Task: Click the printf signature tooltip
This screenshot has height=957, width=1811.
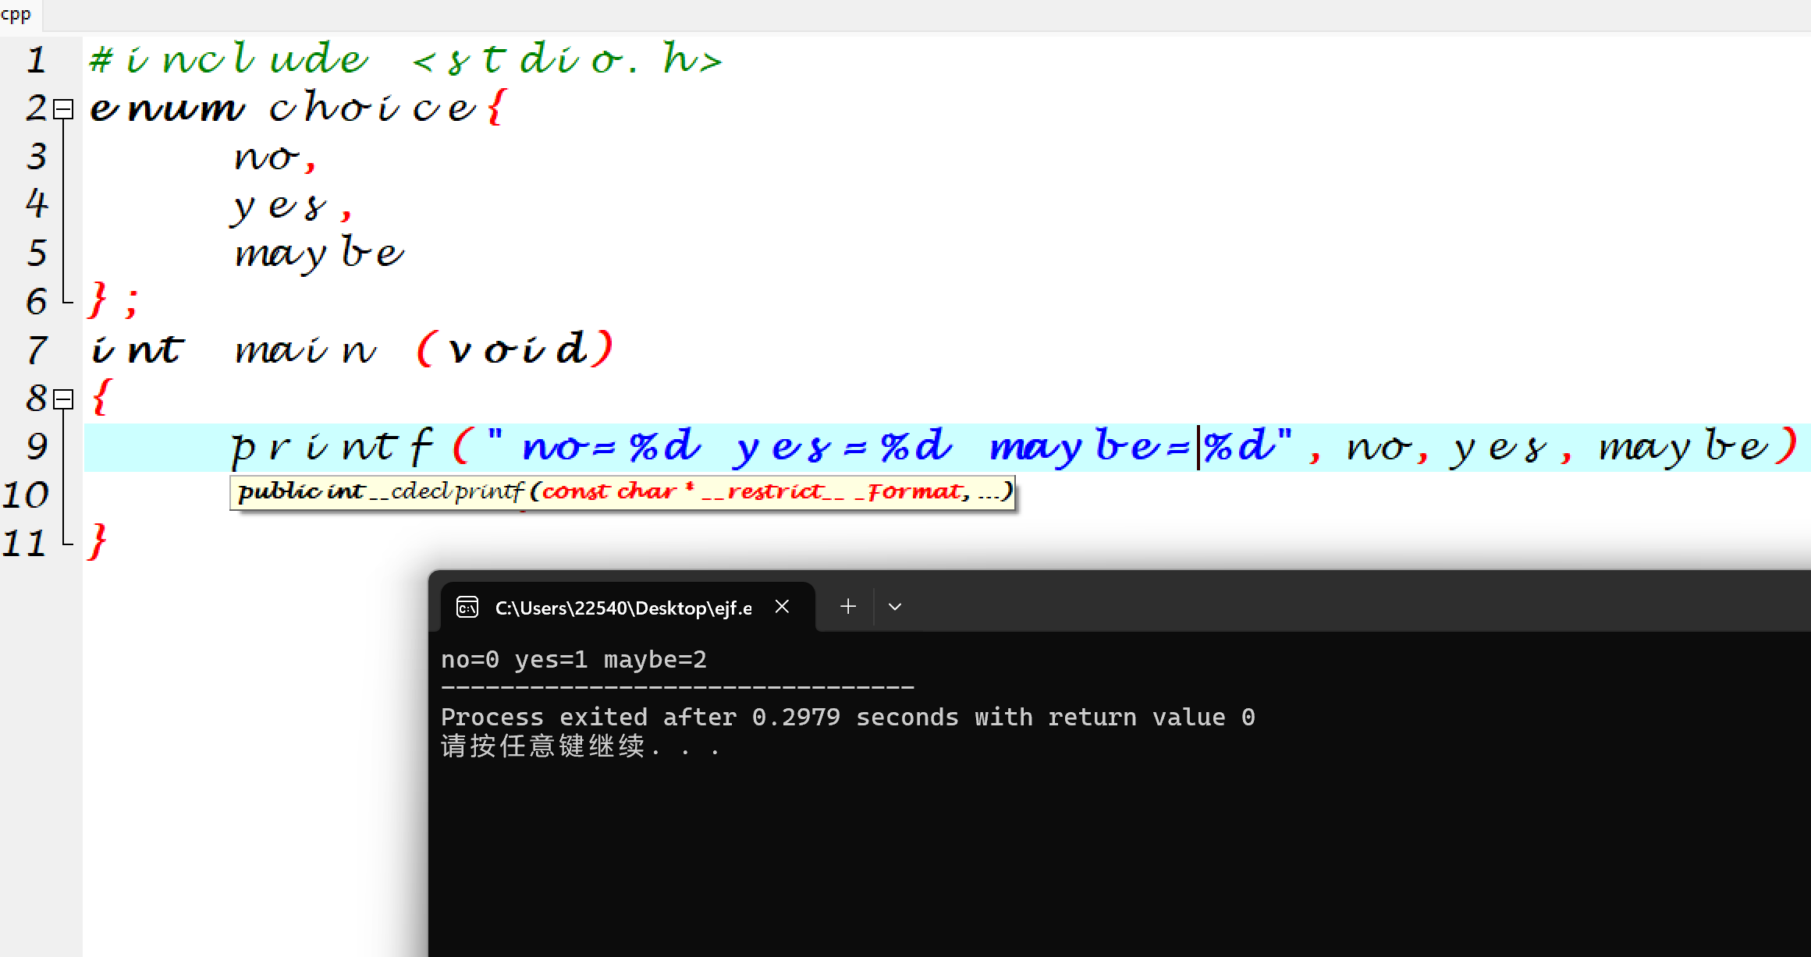Action: tap(622, 492)
